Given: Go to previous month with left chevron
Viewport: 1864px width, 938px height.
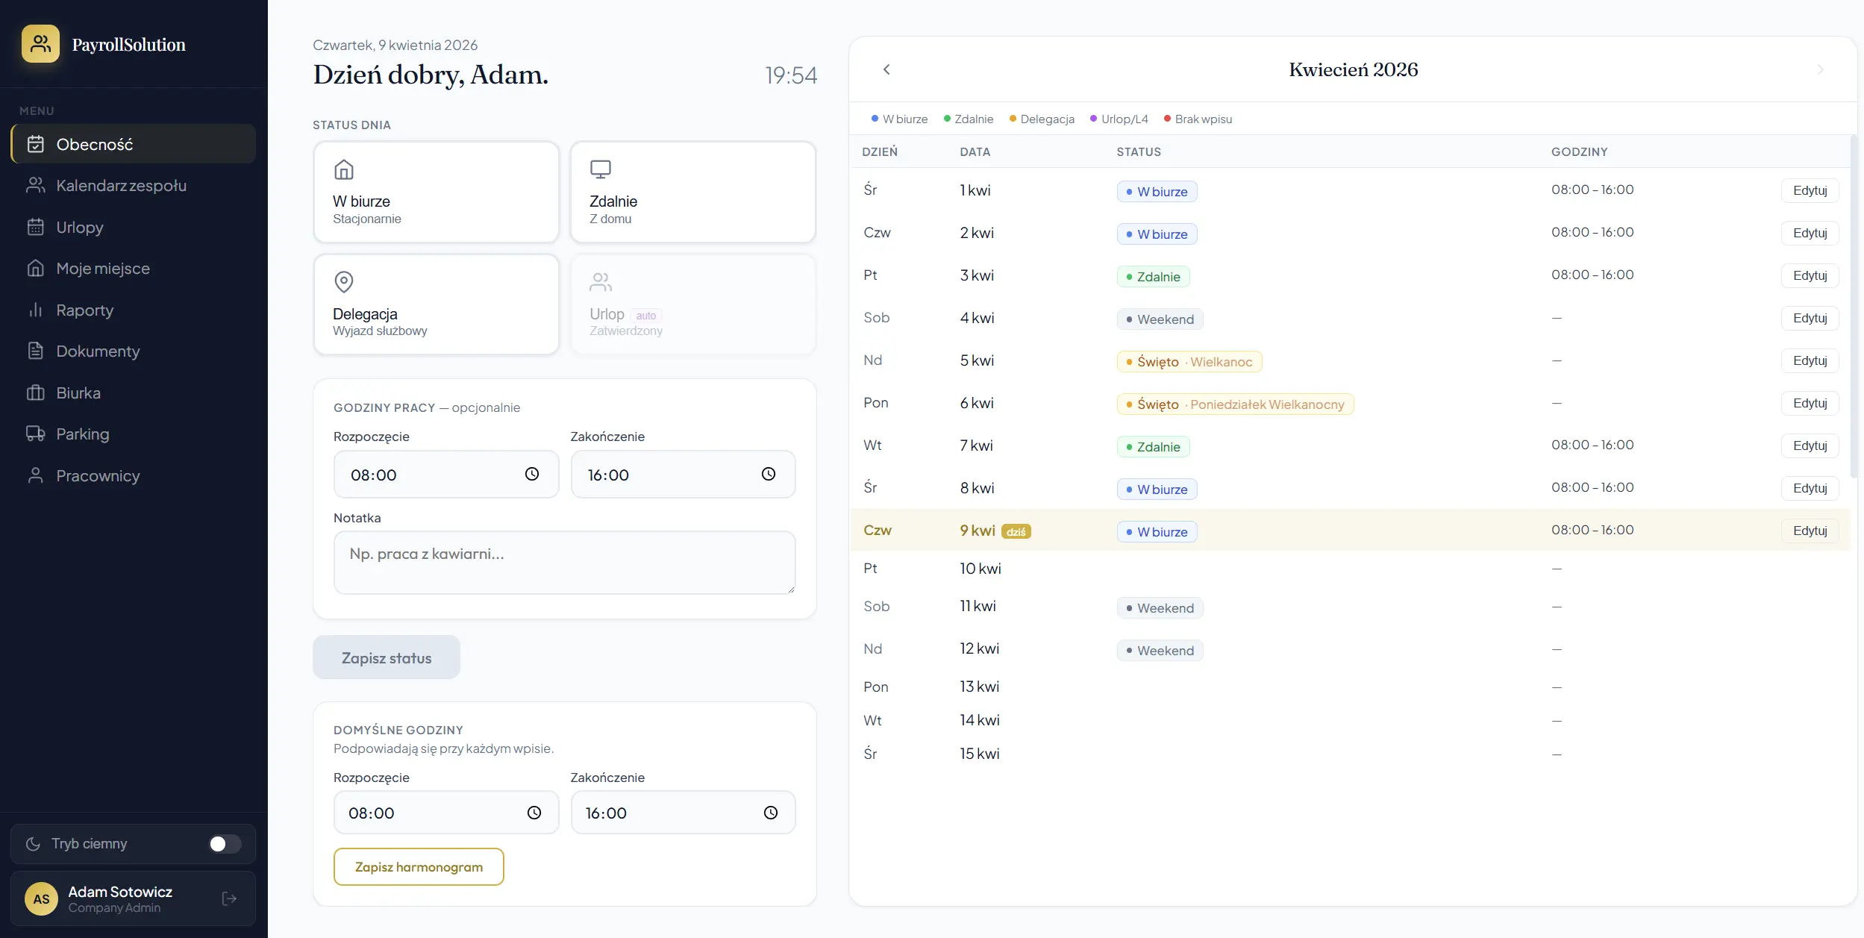Looking at the screenshot, I should click(886, 69).
